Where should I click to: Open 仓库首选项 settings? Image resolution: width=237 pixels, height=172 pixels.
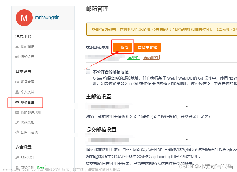click(29, 132)
